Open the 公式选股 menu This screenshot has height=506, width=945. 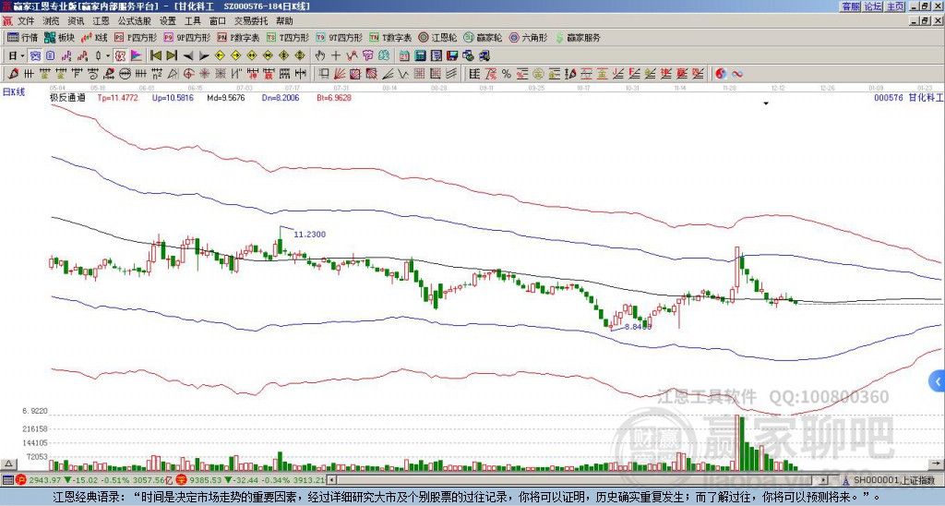[135, 21]
